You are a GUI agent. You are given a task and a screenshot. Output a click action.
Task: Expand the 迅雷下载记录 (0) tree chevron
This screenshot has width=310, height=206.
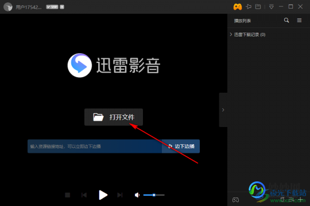pyautogui.click(x=231, y=34)
